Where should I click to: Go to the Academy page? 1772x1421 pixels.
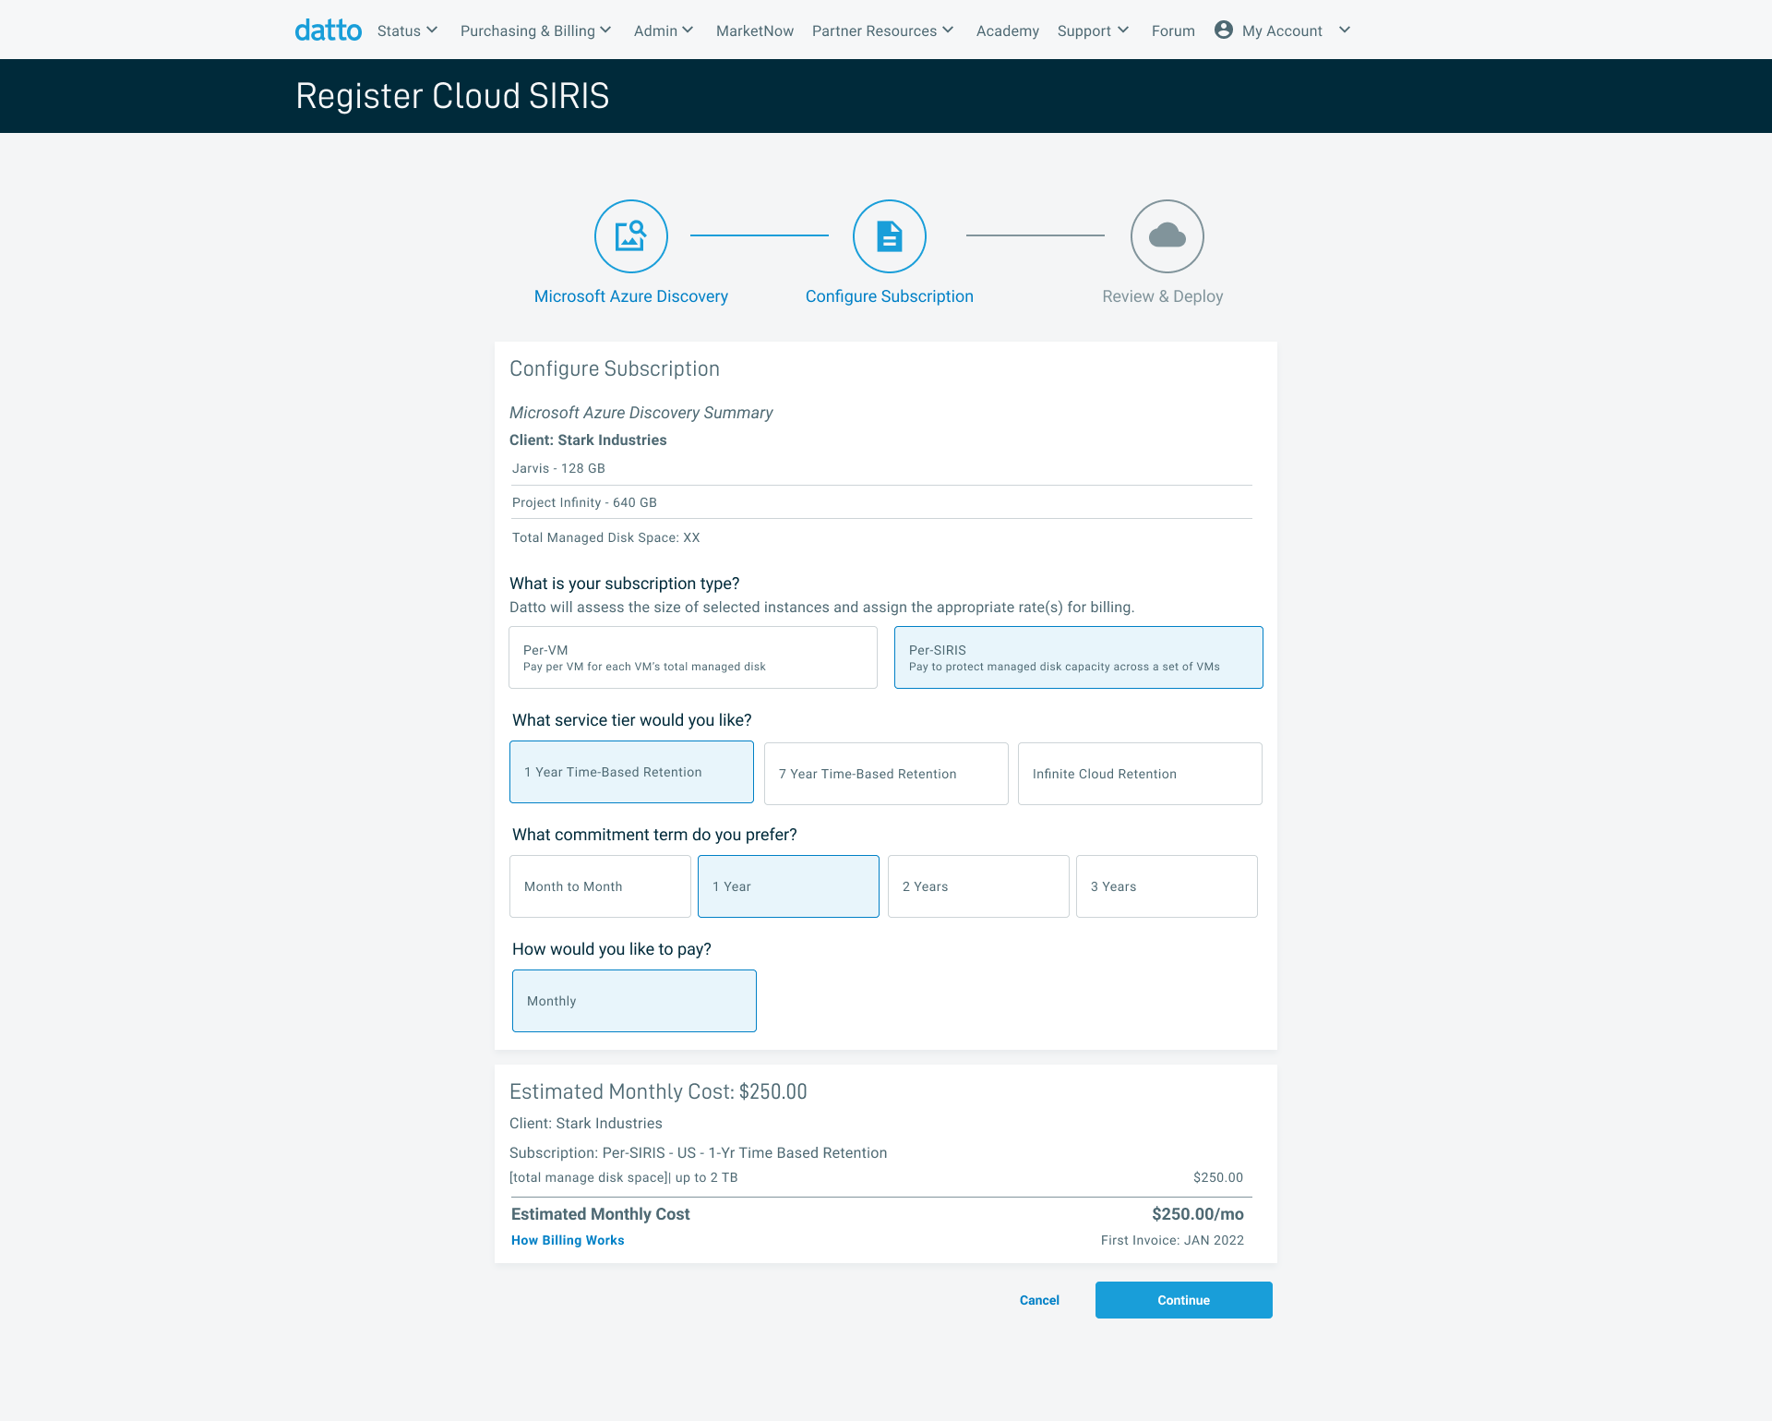(x=1007, y=30)
